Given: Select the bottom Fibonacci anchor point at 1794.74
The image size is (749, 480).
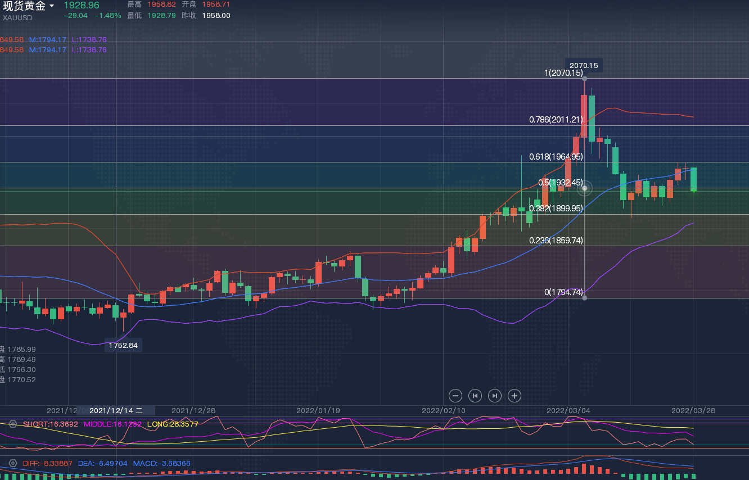Looking at the screenshot, I should pyautogui.click(x=585, y=298).
